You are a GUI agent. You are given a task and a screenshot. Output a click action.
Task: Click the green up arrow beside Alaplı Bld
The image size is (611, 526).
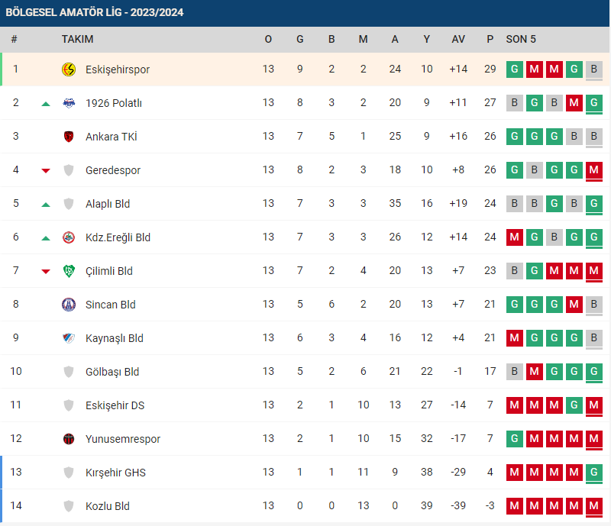pyautogui.click(x=46, y=205)
